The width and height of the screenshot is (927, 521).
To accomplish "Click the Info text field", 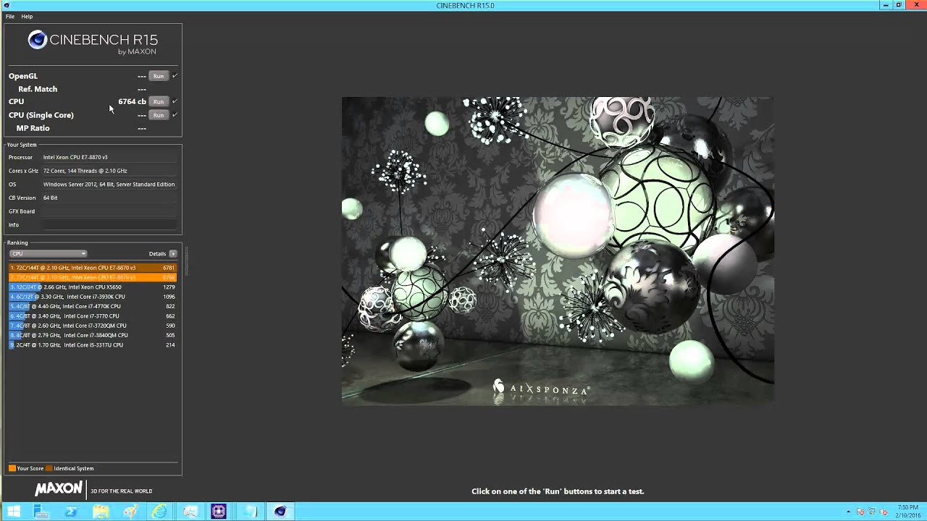I will pos(109,225).
